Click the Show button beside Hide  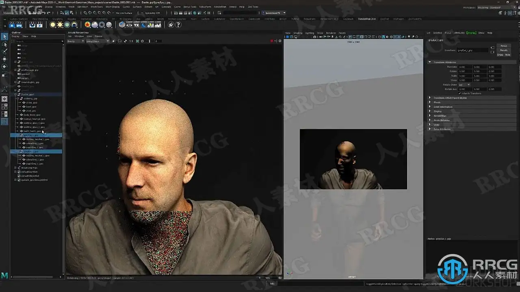point(500,55)
